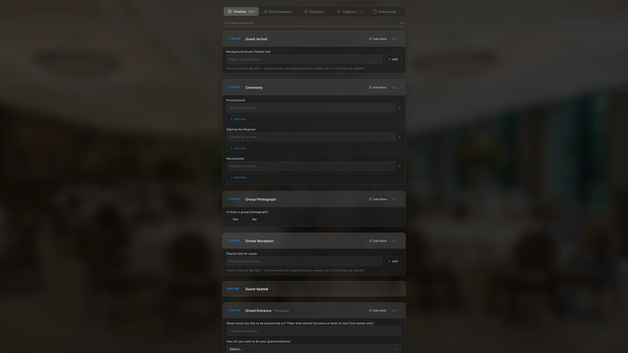The image size is (628, 353).
Task: Add the Background Music playlist link
Action: (393, 59)
